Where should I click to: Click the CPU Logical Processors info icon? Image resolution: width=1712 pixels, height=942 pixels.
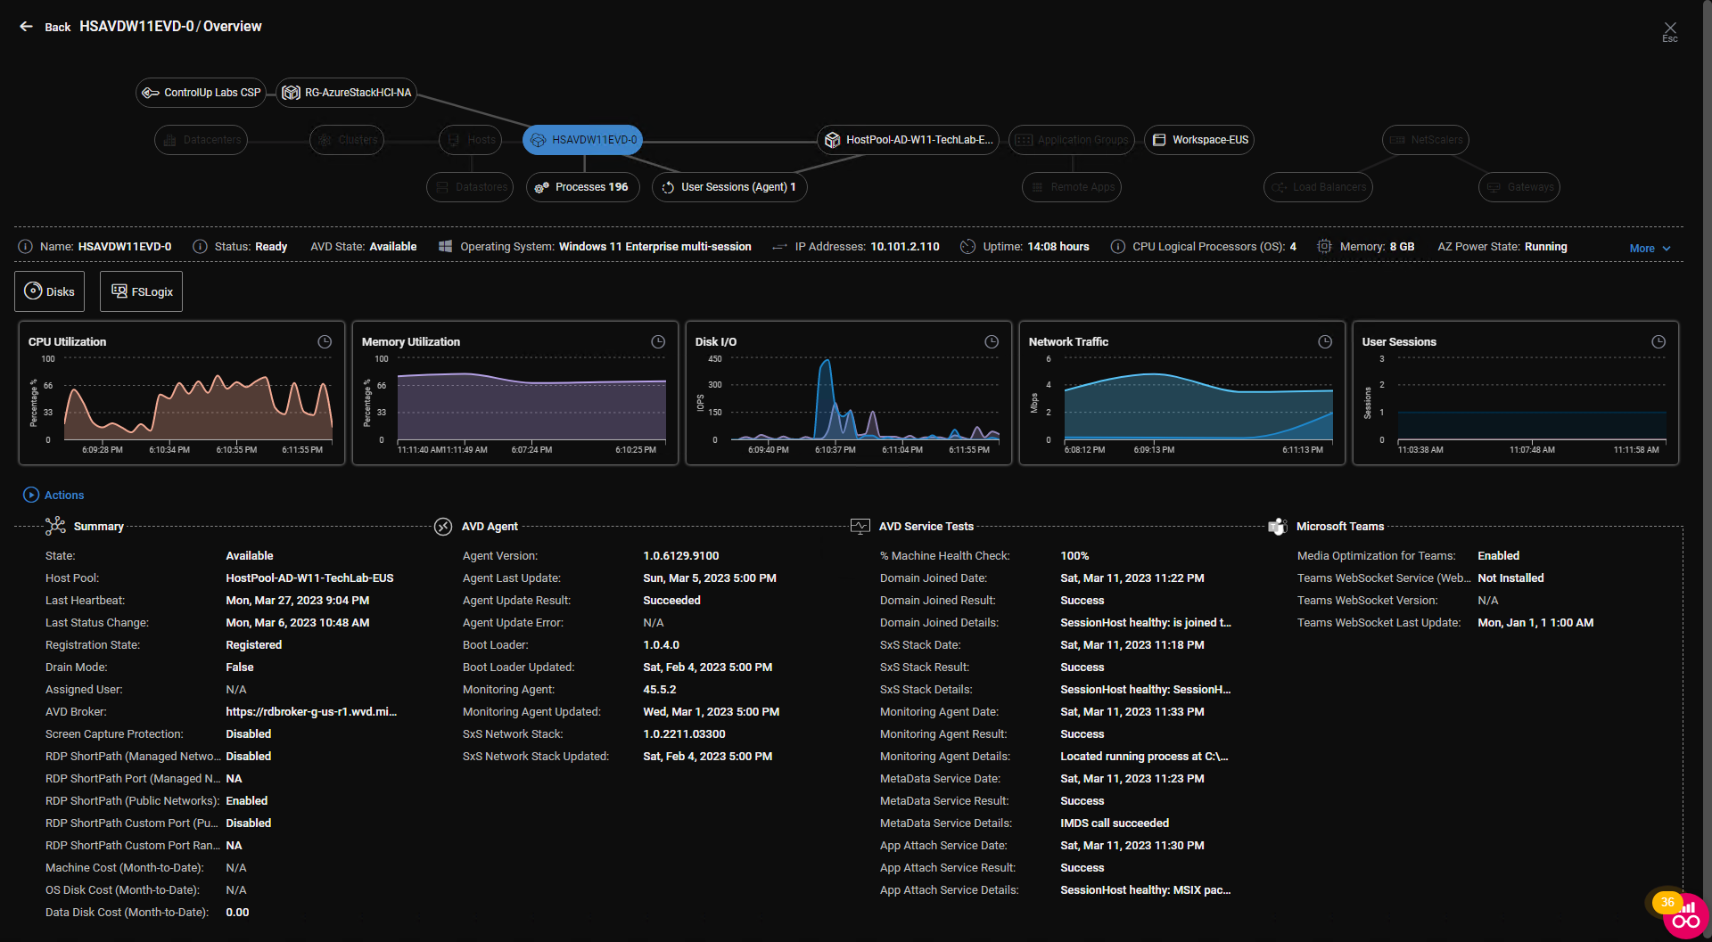click(x=1117, y=247)
